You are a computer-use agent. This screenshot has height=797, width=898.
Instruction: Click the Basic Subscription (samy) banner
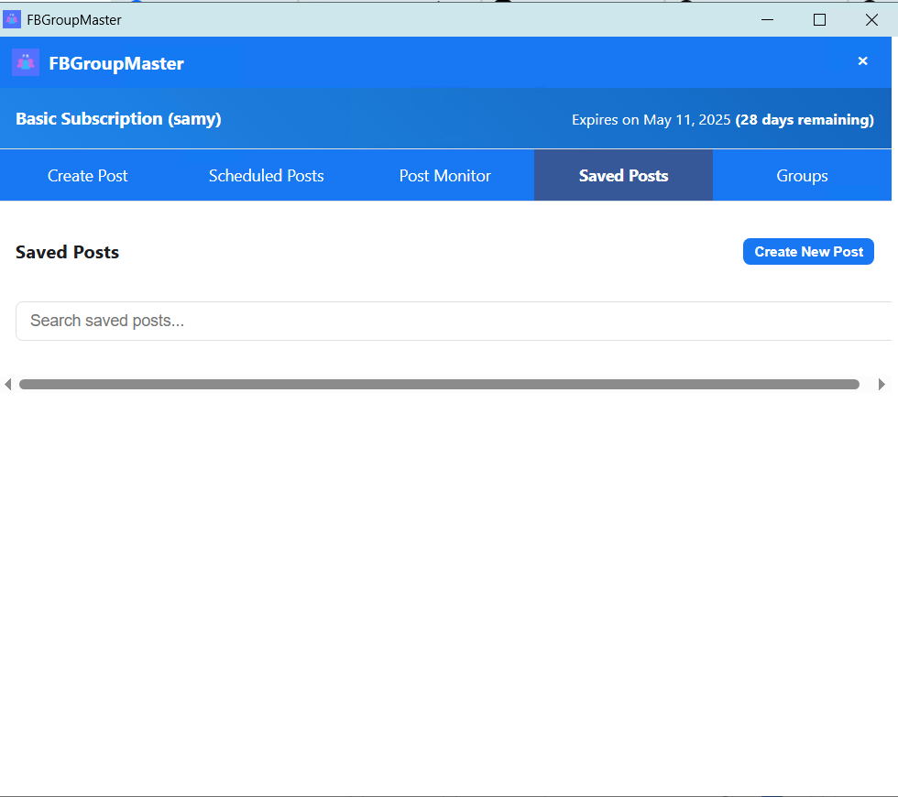(117, 119)
